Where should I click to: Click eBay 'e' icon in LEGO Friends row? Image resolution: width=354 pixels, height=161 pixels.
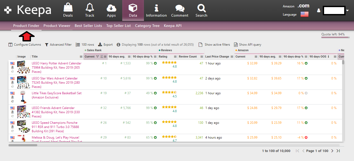(12, 116)
